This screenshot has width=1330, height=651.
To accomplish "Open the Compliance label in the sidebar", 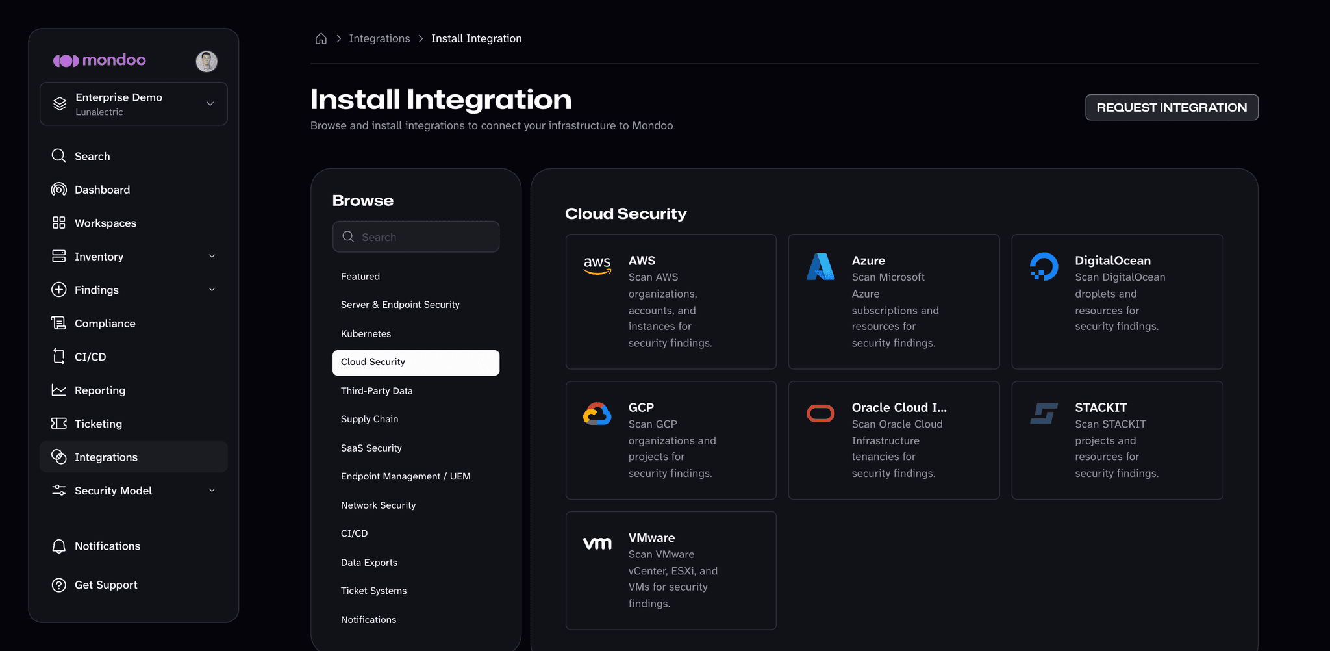I will click(x=105, y=324).
